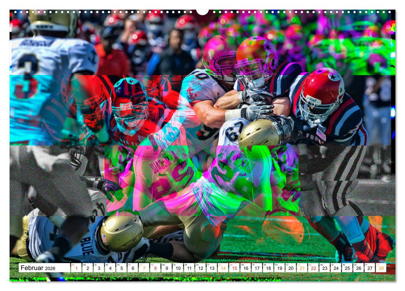The height and width of the screenshot is (291, 405).
Task: Select date 18 in the date strip
Action: coord(268,268)
